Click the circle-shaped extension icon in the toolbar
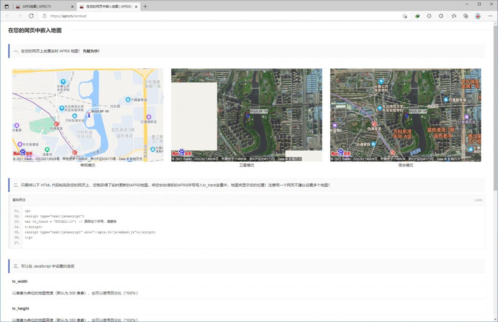Image resolution: width=498 pixels, height=322 pixels. coord(429,16)
